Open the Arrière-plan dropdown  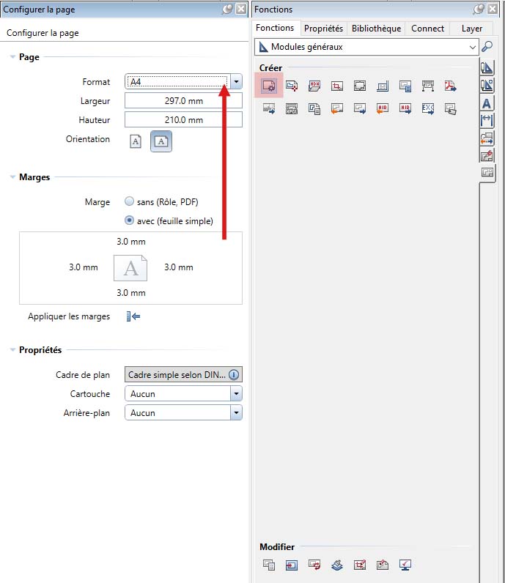point(236,412)
